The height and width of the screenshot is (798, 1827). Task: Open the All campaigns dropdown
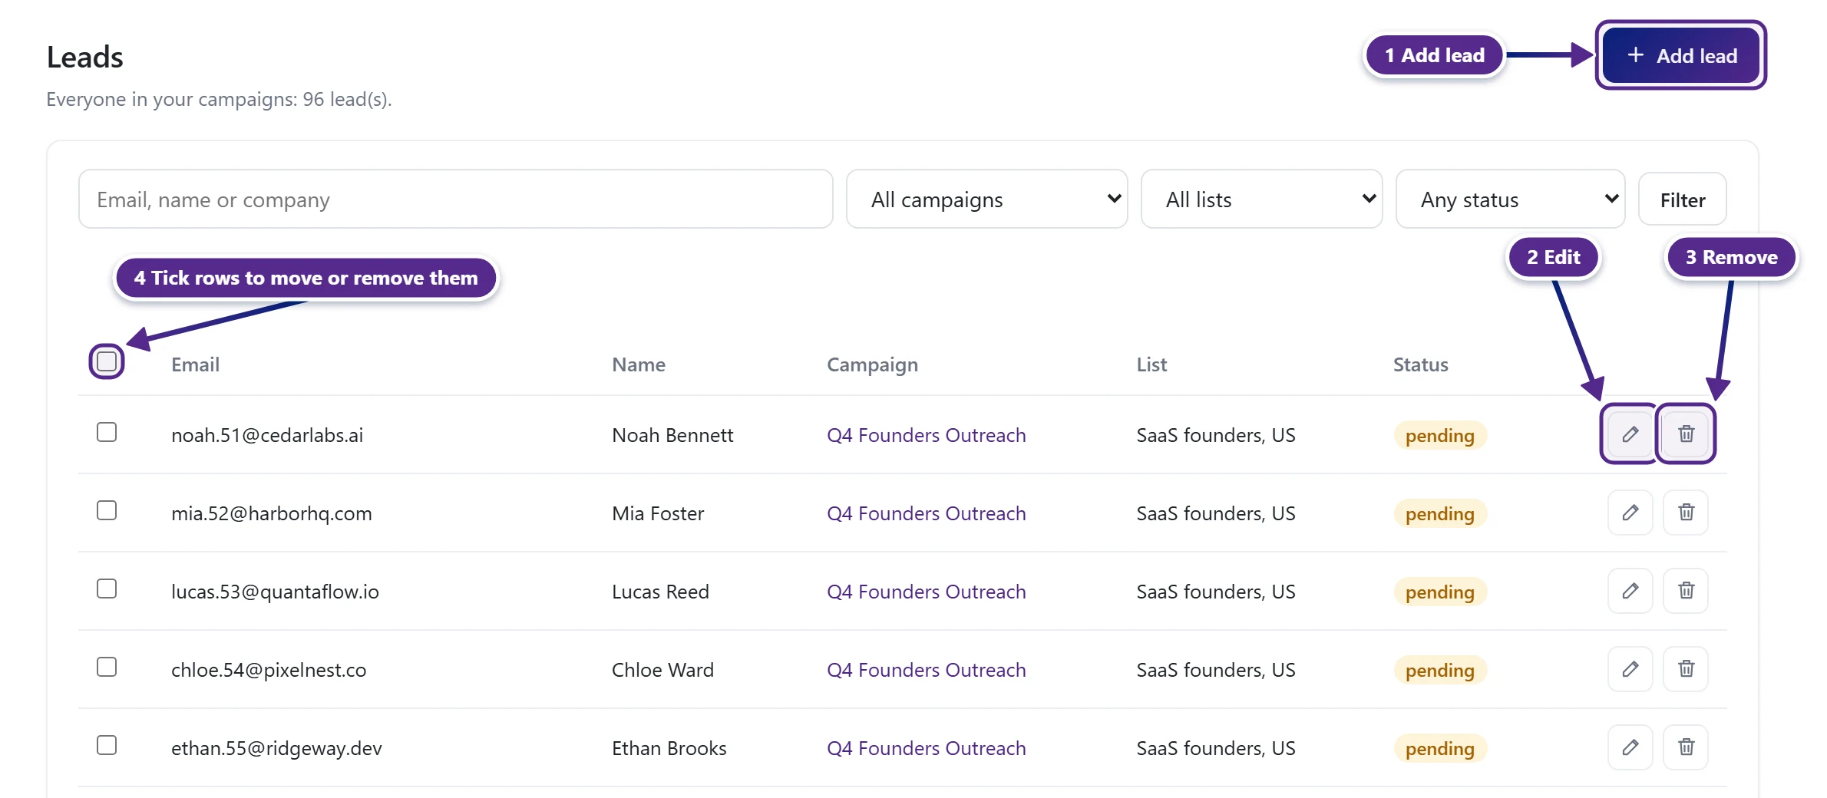(x=987, y=199)
